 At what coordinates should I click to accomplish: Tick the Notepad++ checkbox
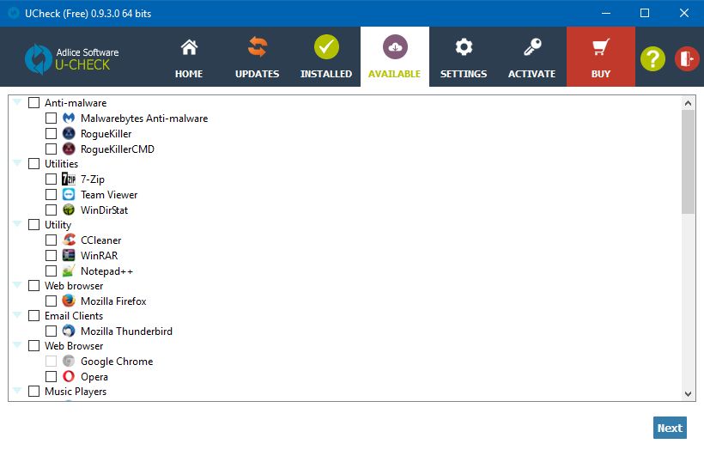point(52,271)
